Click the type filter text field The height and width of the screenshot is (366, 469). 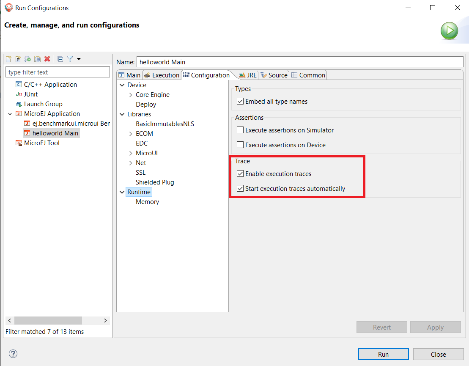click(58, 72)
